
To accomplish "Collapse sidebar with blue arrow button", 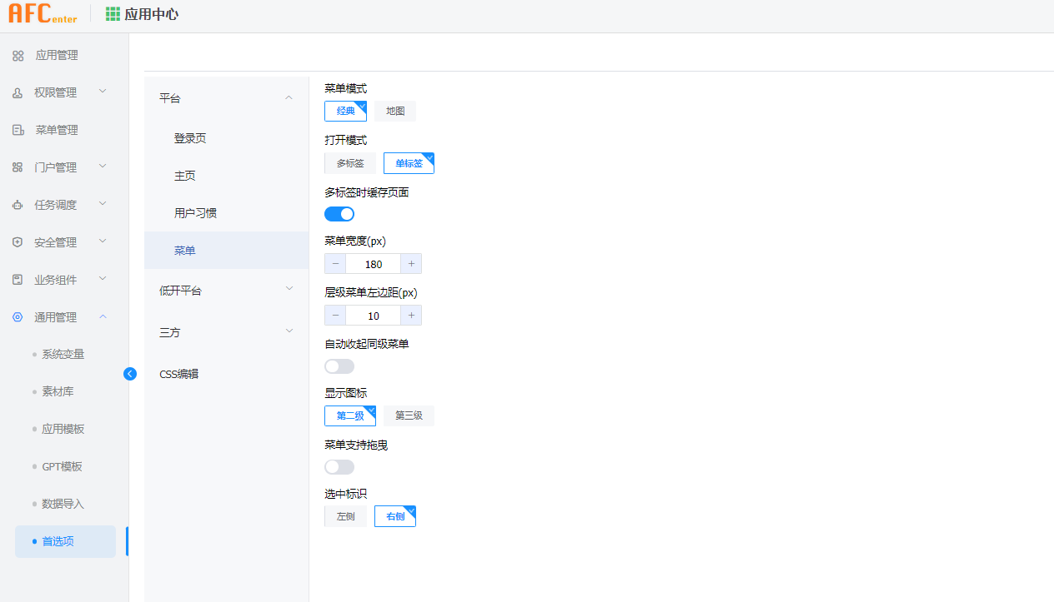I will (129, 374).
